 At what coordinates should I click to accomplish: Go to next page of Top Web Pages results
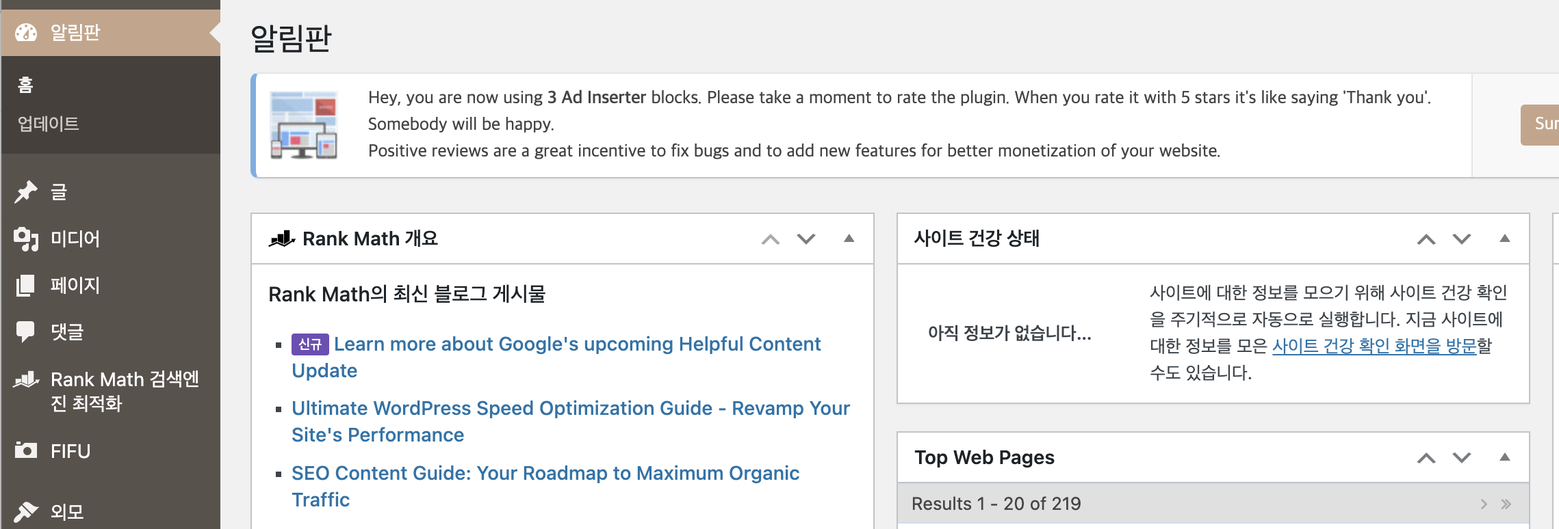pyautogui.click(x=1484, y=504)
